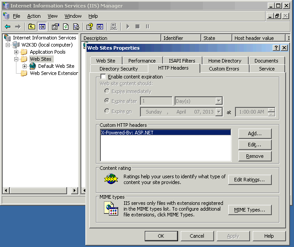Select Web Service Extensions folder
294x247 pixels.
(x=54, y=73)
